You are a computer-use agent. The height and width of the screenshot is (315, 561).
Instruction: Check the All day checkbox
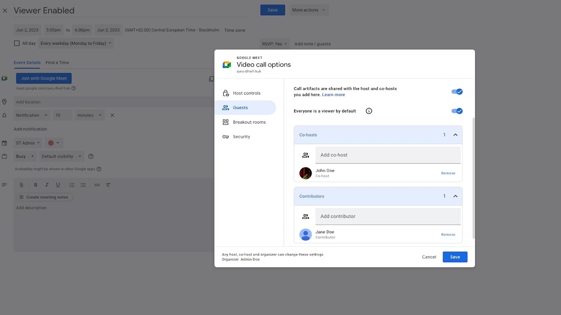coord(17,43)
